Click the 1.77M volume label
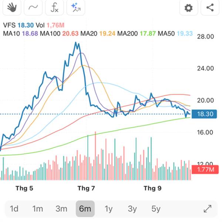This screenshot has height=222, width=222. [x=204, y=170]
